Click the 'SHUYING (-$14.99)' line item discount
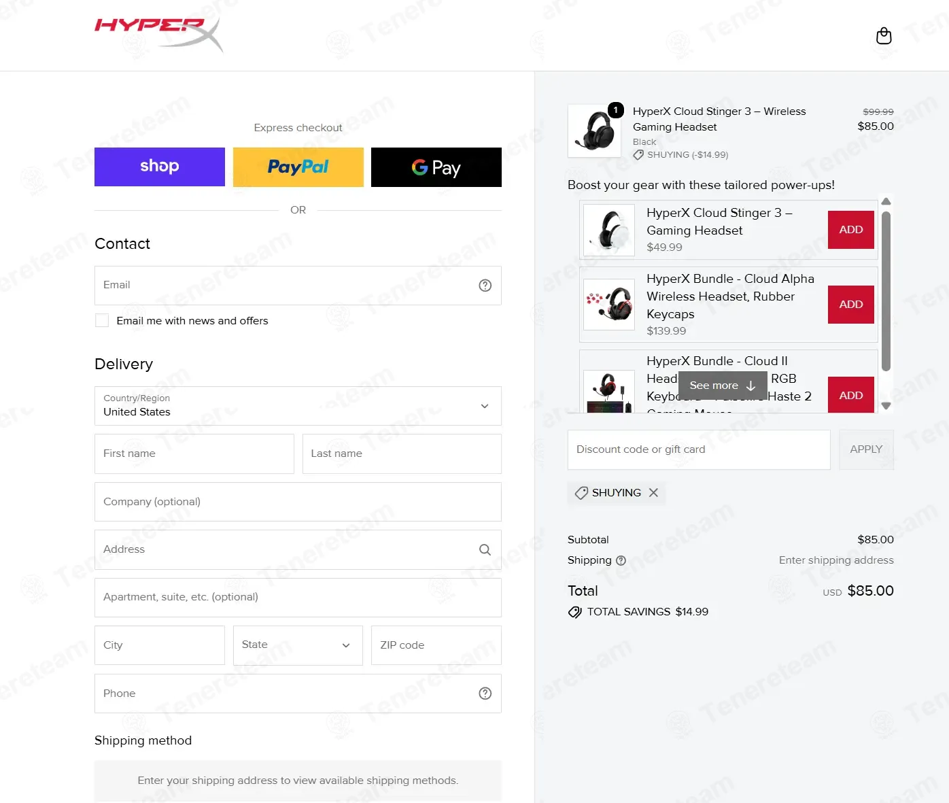 687,155
